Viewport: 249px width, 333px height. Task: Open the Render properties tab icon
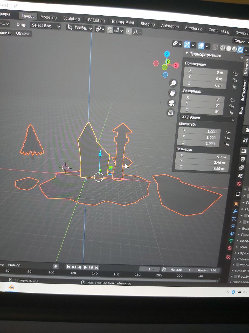pos(244,151)
